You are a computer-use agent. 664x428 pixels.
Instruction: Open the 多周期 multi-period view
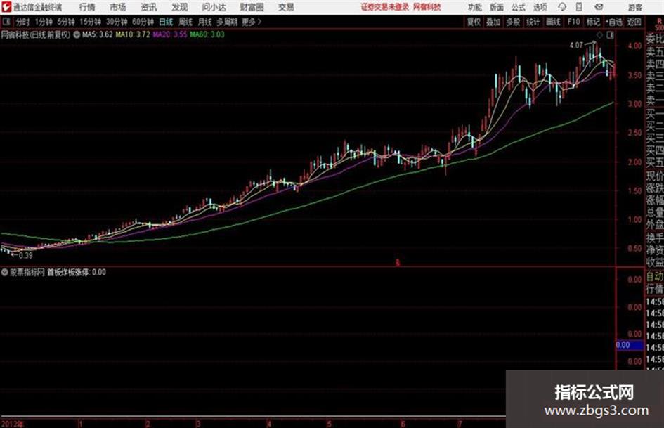pyautogui.click(x=227, y=22)
